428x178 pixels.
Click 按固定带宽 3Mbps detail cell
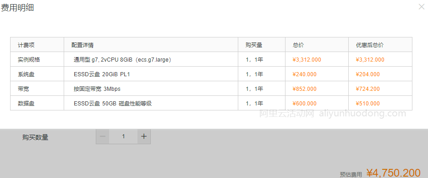tap(97, 89)
